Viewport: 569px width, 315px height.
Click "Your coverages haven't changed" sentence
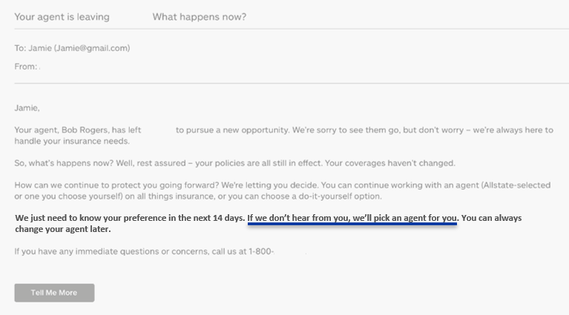point(390,163)
